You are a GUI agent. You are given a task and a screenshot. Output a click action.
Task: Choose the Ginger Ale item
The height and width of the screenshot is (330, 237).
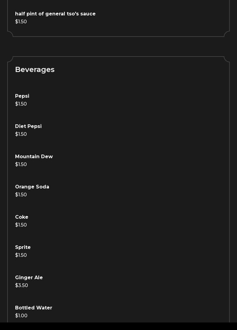point(29,278)
